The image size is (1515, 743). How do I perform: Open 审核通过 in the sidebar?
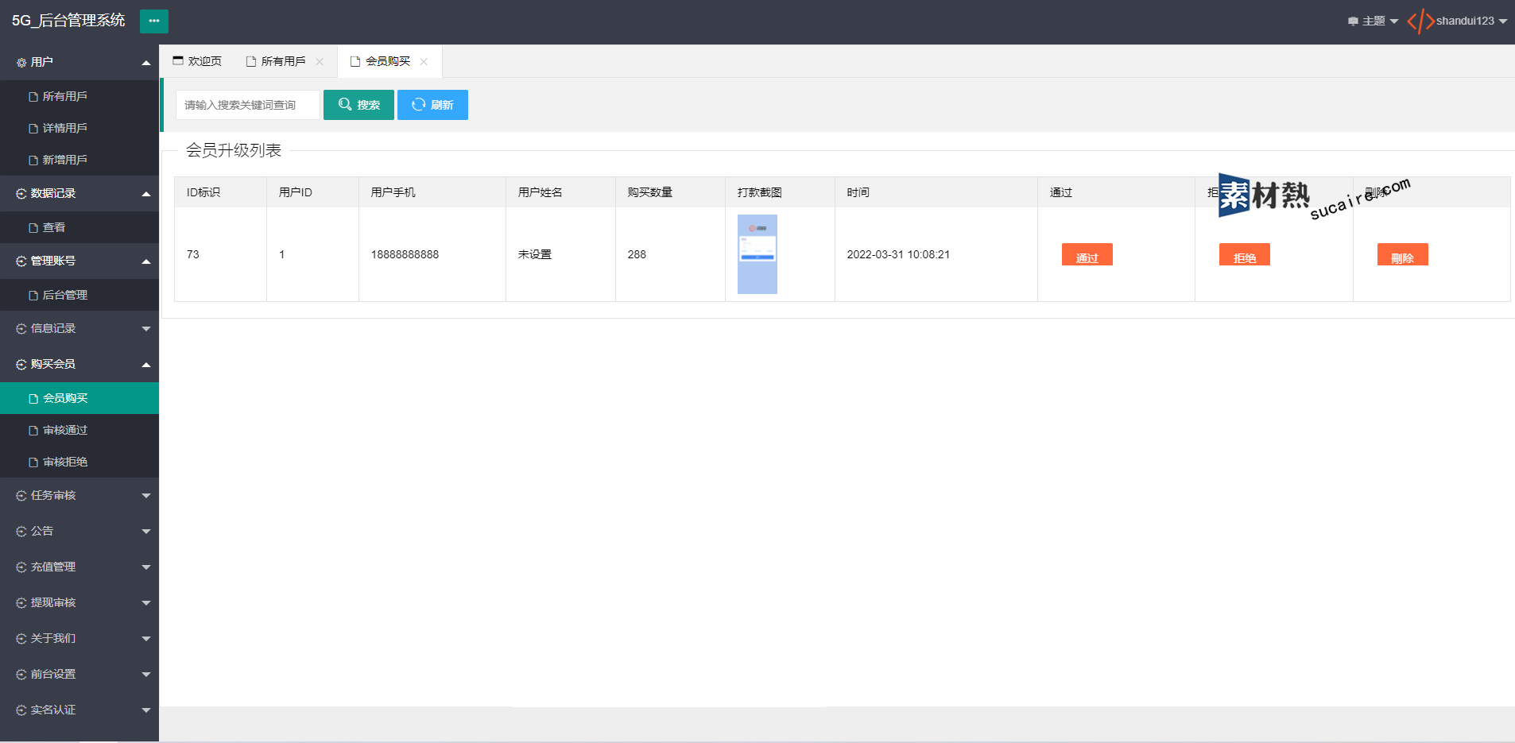(x=79, y=430)
